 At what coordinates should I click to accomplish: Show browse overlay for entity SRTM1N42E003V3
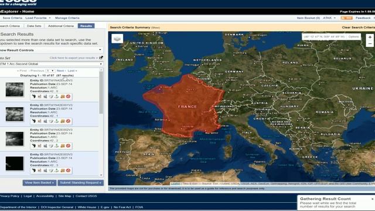(x=39, y=171)
